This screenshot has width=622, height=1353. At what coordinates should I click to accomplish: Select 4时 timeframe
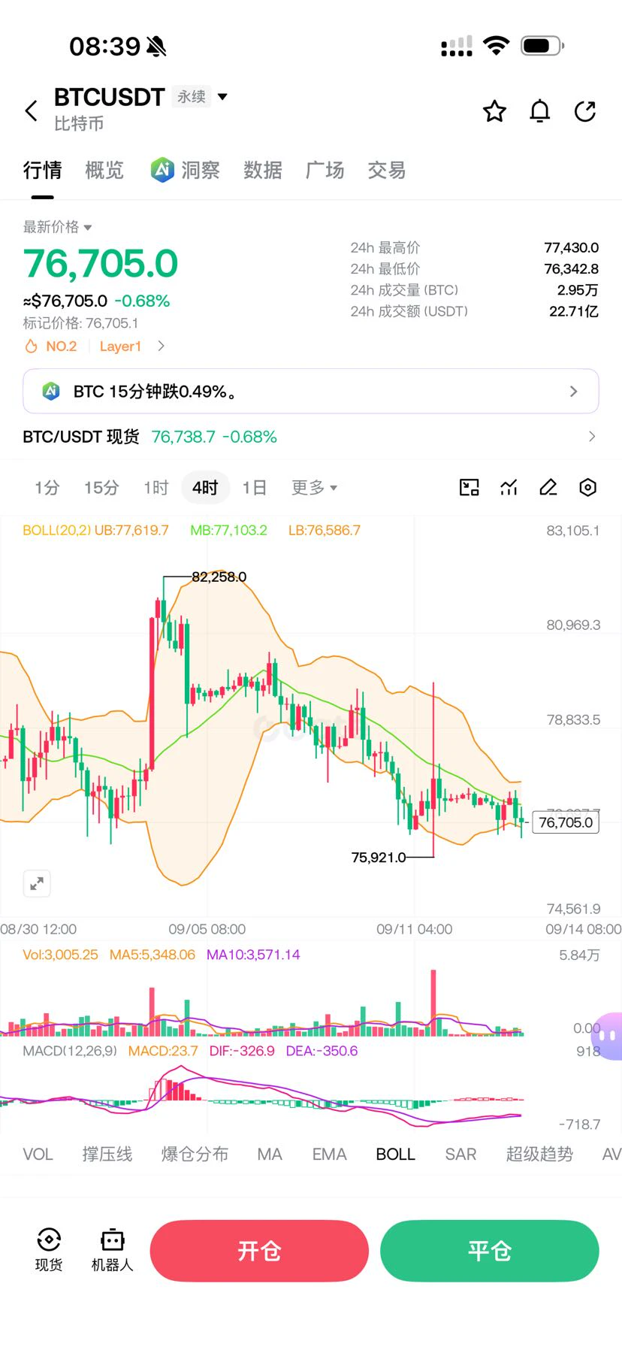click(x=204, y=488)
